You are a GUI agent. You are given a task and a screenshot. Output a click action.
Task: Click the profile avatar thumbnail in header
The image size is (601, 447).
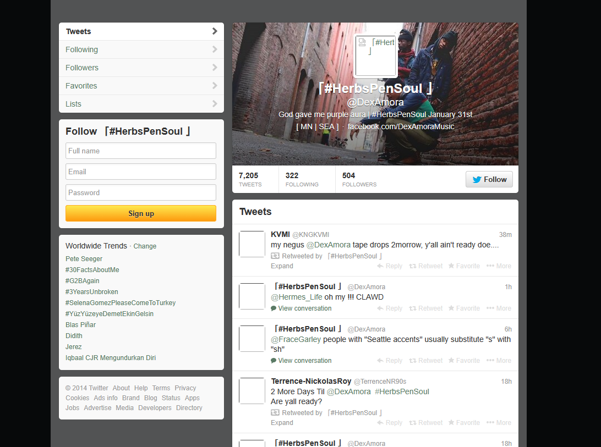(375, 56)
